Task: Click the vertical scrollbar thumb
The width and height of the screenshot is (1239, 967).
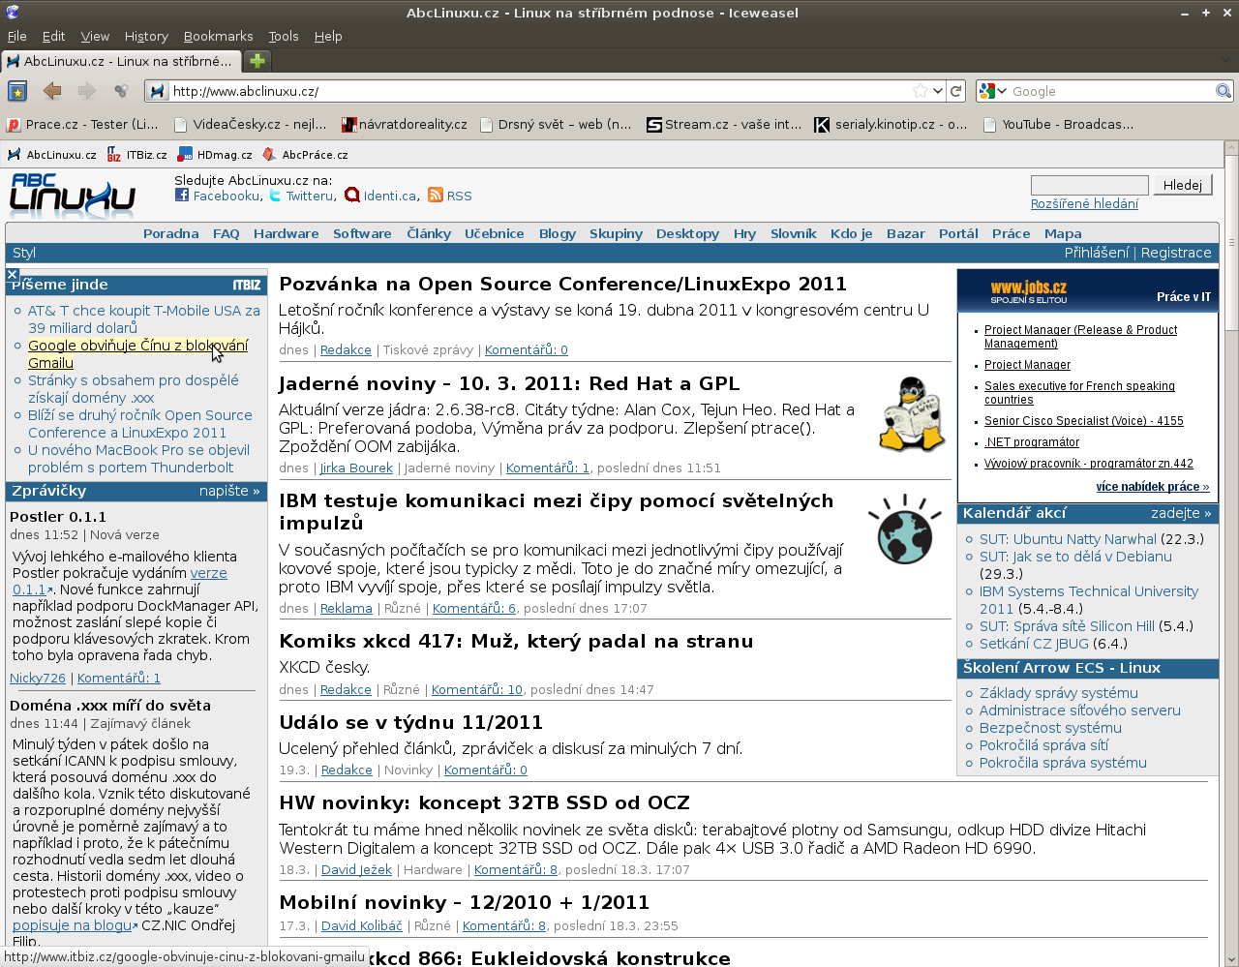Action: pos(1231,242)
